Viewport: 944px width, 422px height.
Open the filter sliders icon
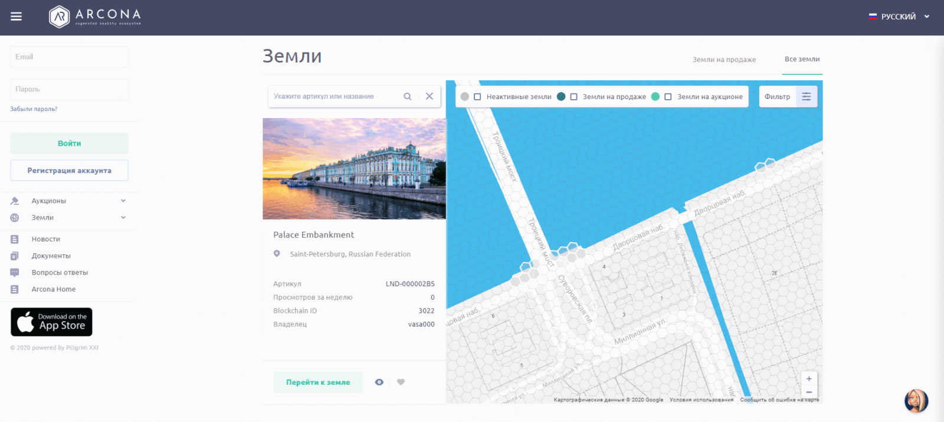pyautogui.click(x=806, y=97)
